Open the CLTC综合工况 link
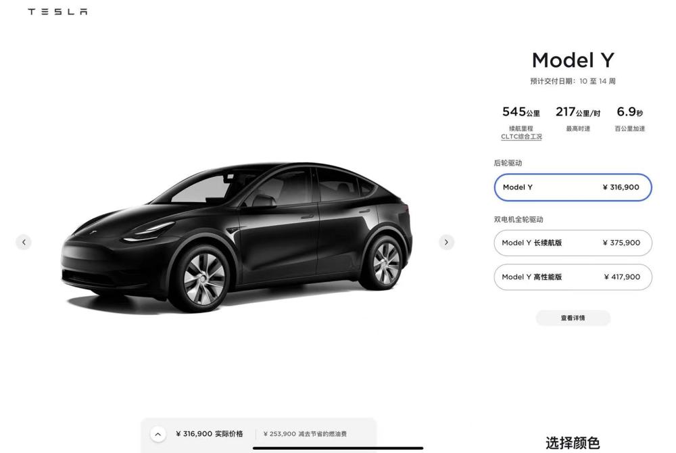Viewport: 676px width, 453px height. 521,137
